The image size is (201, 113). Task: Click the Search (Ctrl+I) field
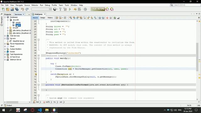pos(187,5)
